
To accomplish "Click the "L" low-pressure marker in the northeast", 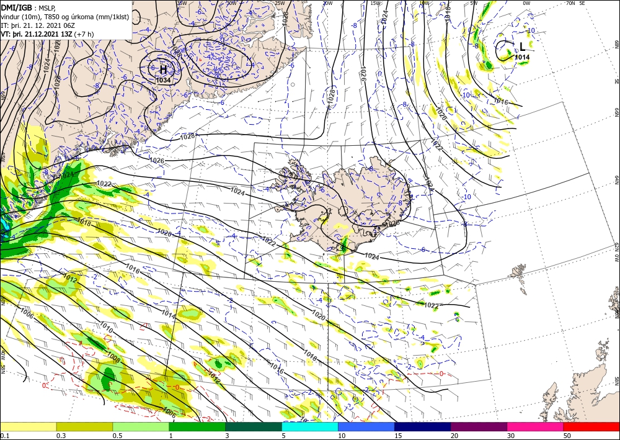I will (x=522, y=47).
